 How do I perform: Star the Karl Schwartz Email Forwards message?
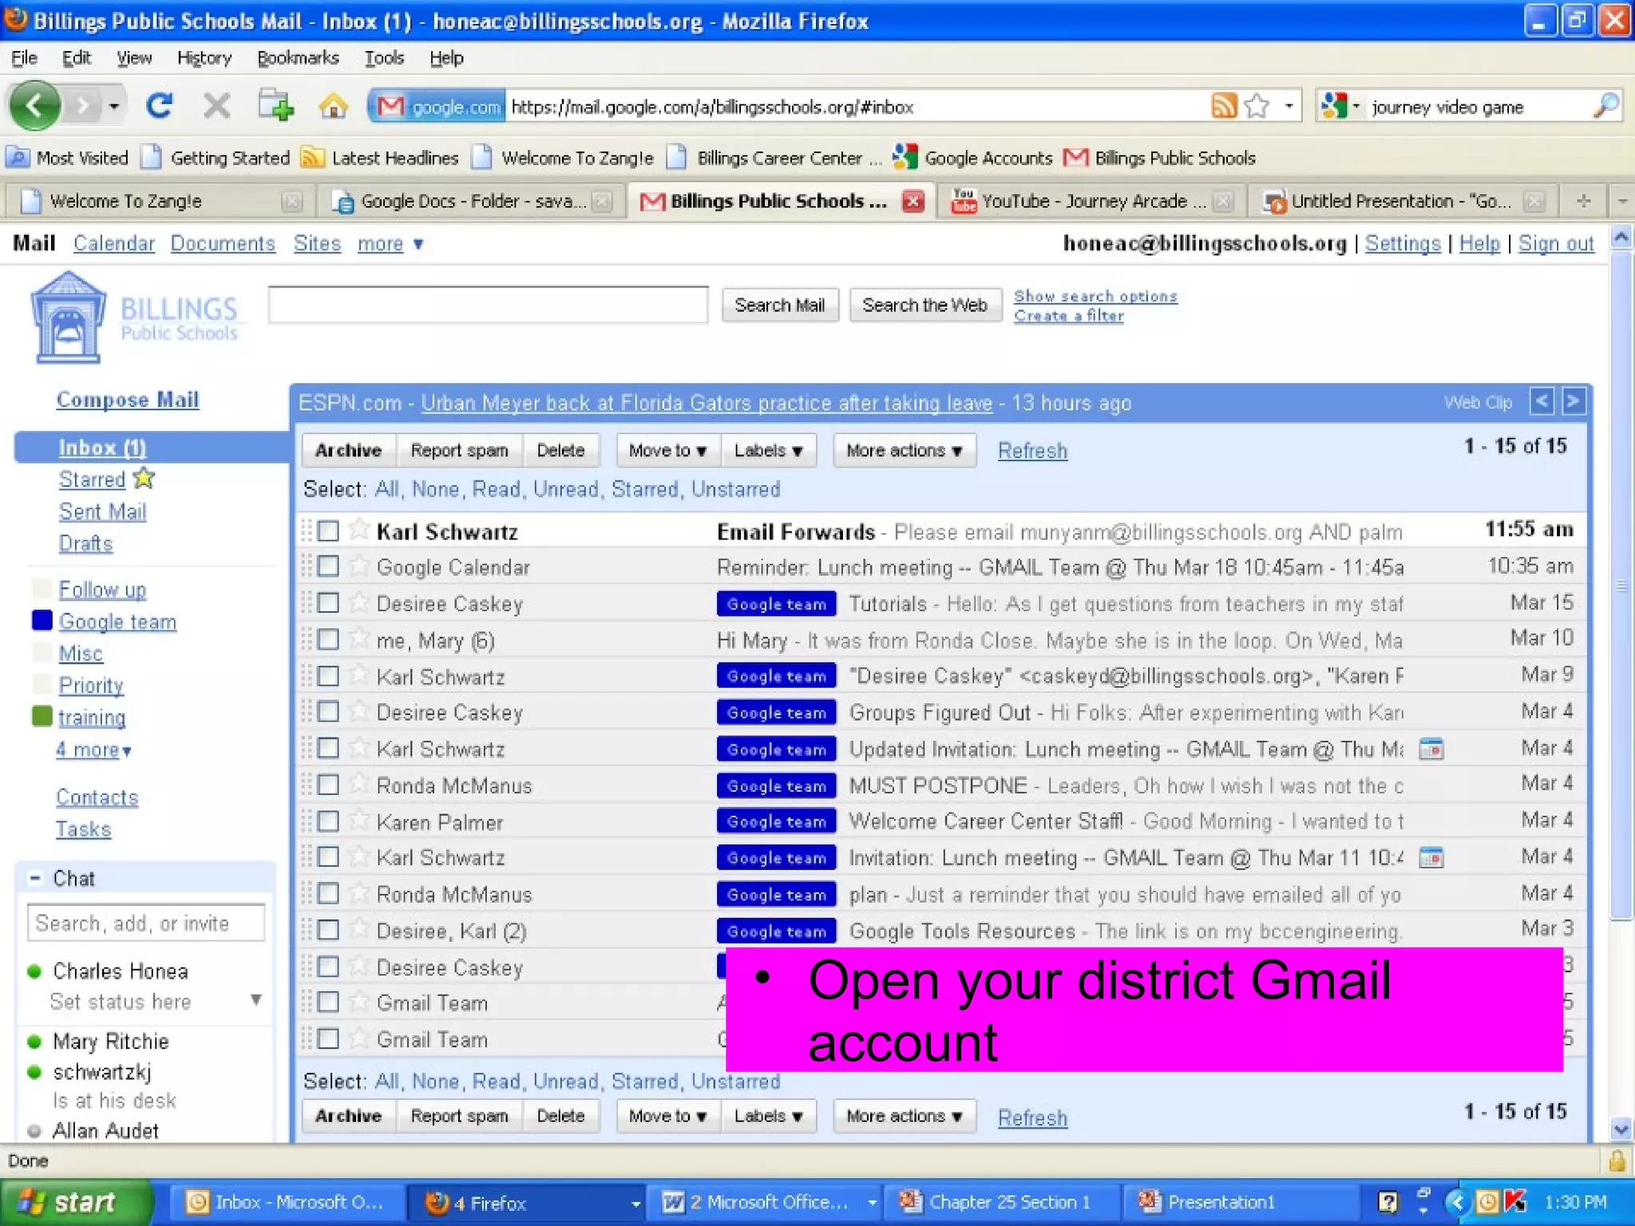click(x=358, y=529)
